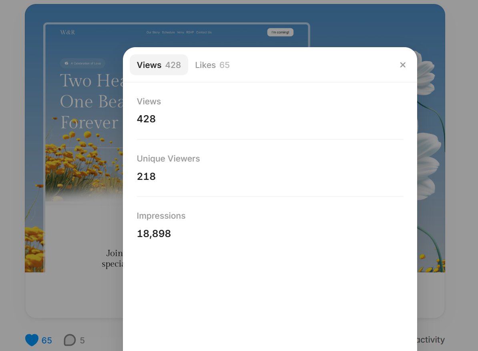This screenshot has width=478, height=351.
Task: Select the Views 428 tab
Action: click(x=159, y=65)
